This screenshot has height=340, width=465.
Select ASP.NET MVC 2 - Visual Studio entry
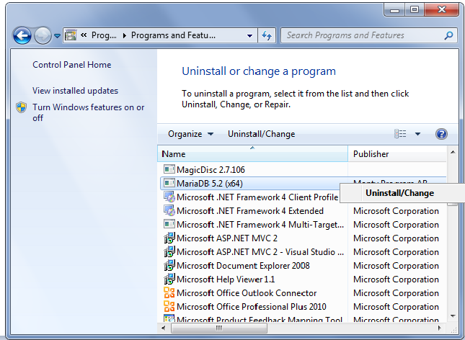pos(260,252)
